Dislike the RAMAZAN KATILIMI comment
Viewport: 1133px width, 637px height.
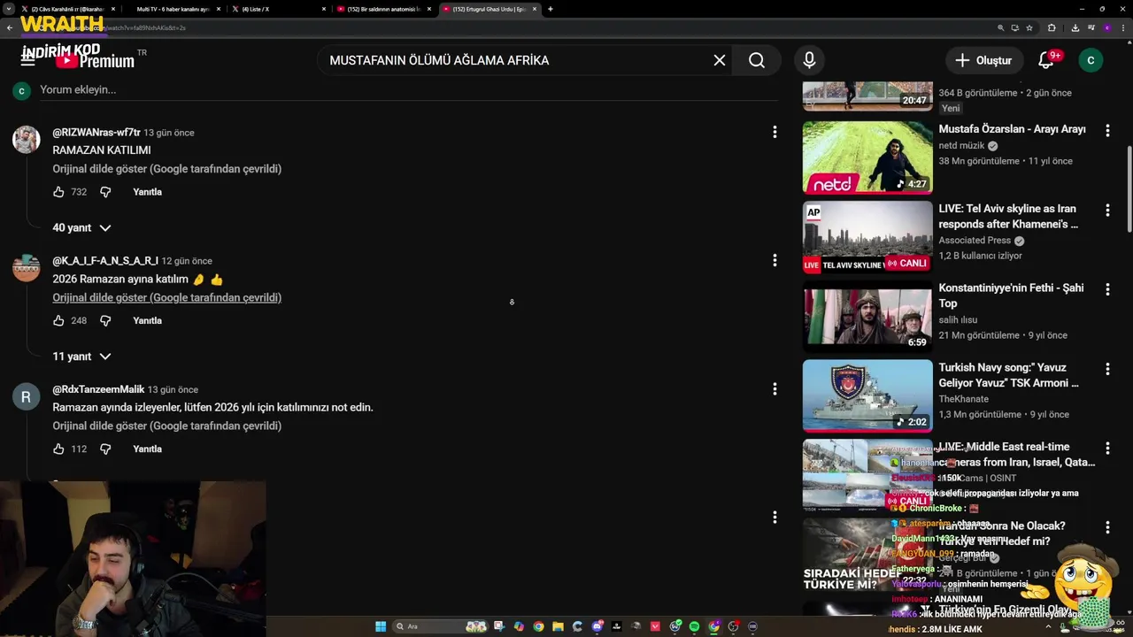pos(105,192)
